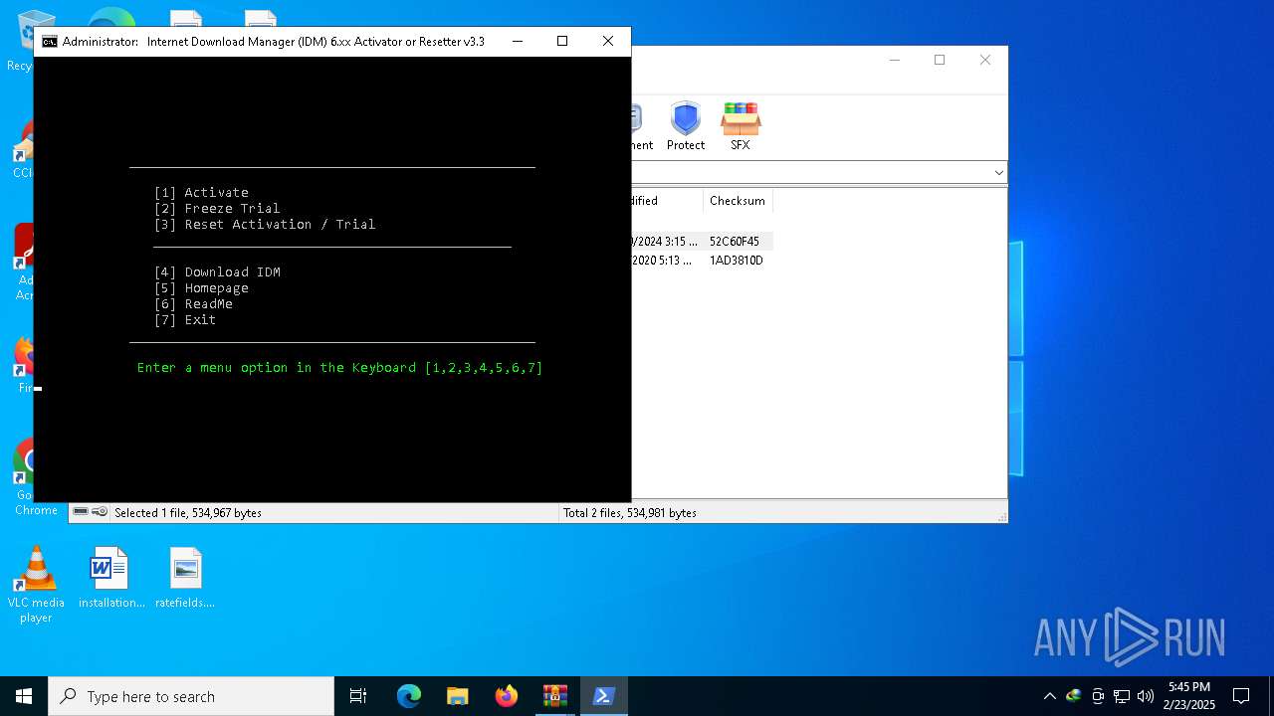The width and height of the screenshot is (1274, 716).
Task: Click the WinRAR window resize grip
Action: (x=1001, y=516)
